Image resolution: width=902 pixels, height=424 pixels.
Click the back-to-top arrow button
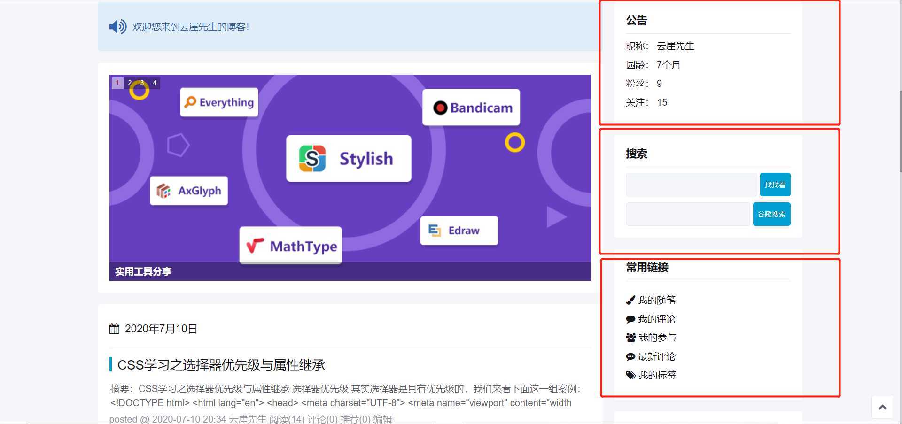(x=883, y=407)
